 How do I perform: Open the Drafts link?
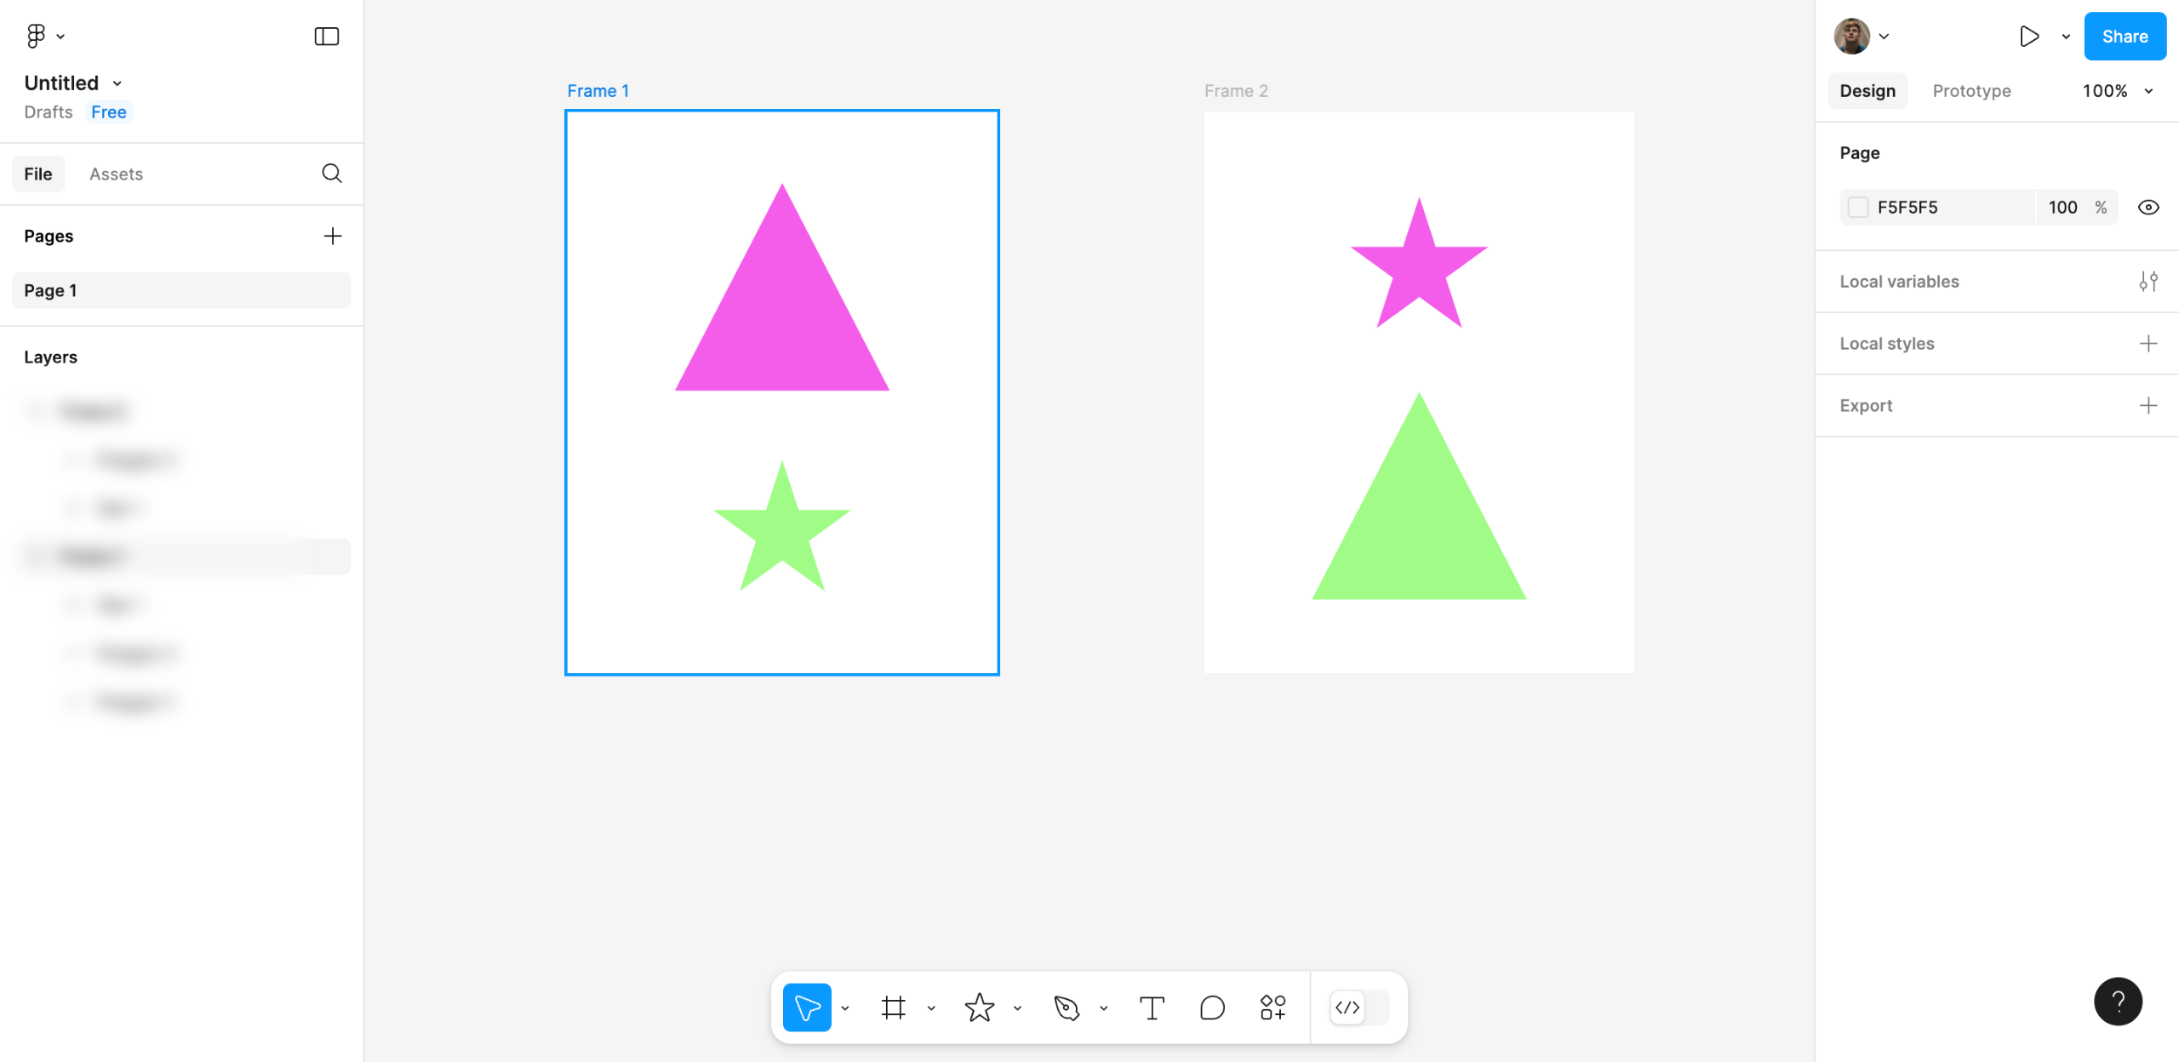[49, 112]
